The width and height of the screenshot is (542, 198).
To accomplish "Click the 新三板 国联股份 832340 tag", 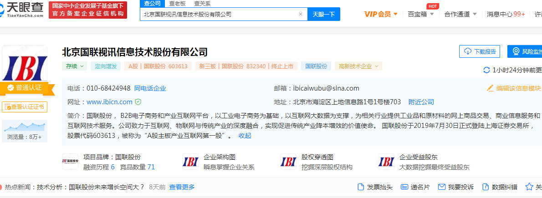I will pos(246,66).
